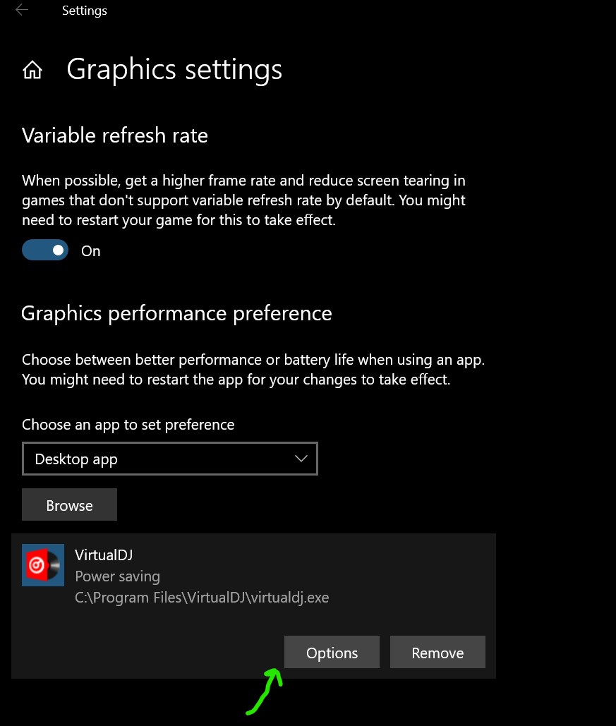The height and width of the screenshot is (726, 616).
Task: Click the variable refresh rate description paragraph
Action: click(243, 200)
